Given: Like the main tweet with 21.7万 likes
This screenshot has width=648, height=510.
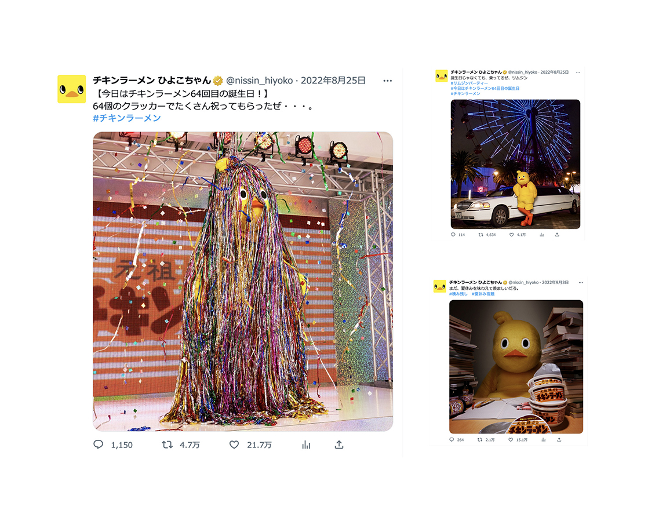Looking at the screenshot, I should [234, 445].
